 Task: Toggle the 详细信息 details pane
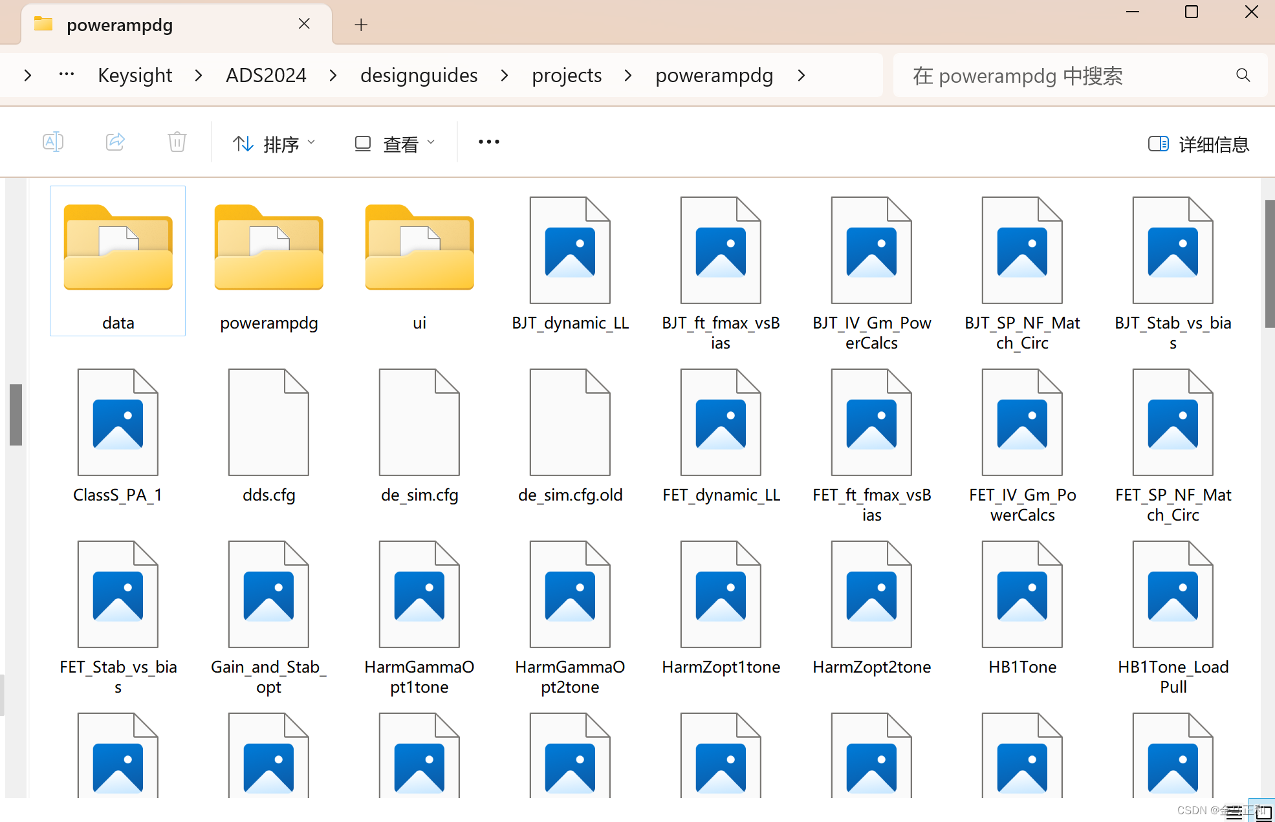coord(1199,144)
